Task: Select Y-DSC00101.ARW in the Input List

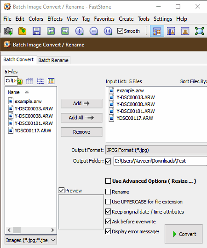Action: point(132,111)
